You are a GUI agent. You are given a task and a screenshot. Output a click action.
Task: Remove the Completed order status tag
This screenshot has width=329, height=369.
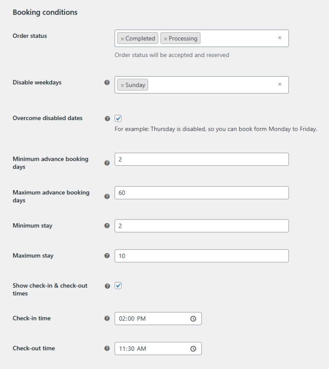[122, 39]
